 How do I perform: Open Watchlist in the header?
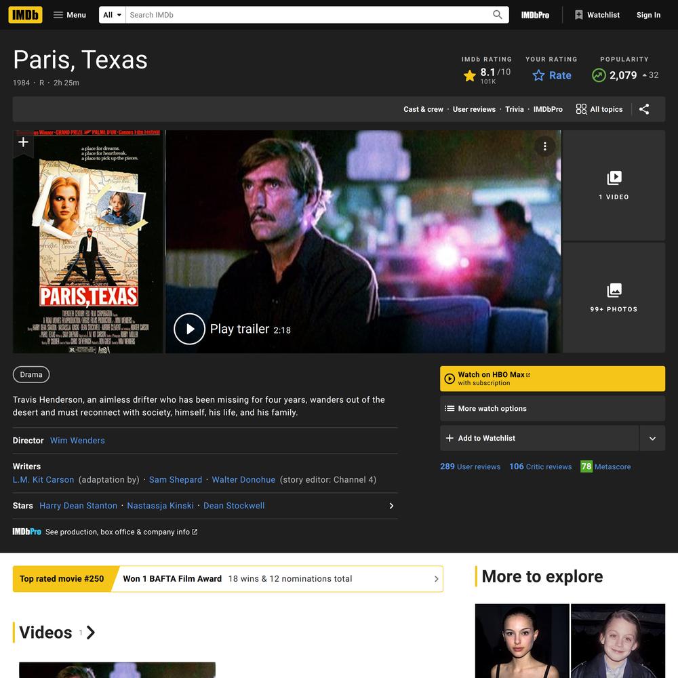597,15
